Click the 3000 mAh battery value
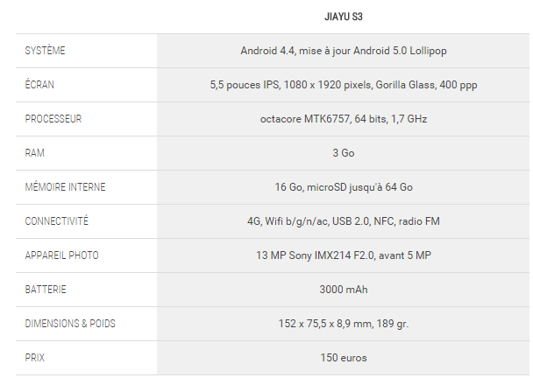This screenshot has width=533, height=378. point(344,290)
